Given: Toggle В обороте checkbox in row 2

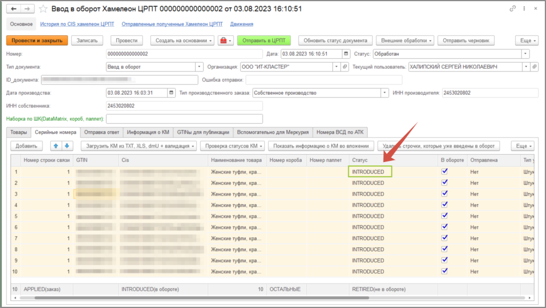Looking at the screenshot, I should tap(444, 182).
